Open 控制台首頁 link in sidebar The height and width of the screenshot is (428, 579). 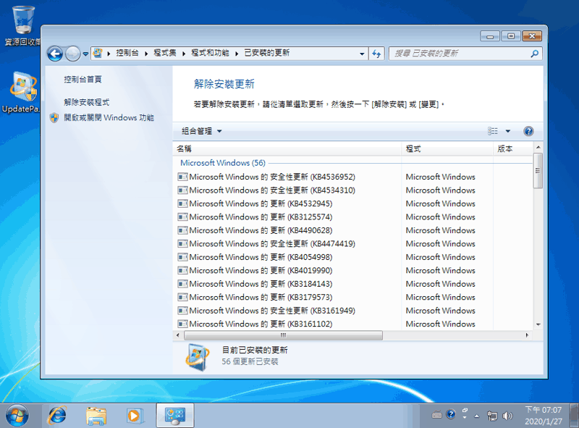point(83,79)
